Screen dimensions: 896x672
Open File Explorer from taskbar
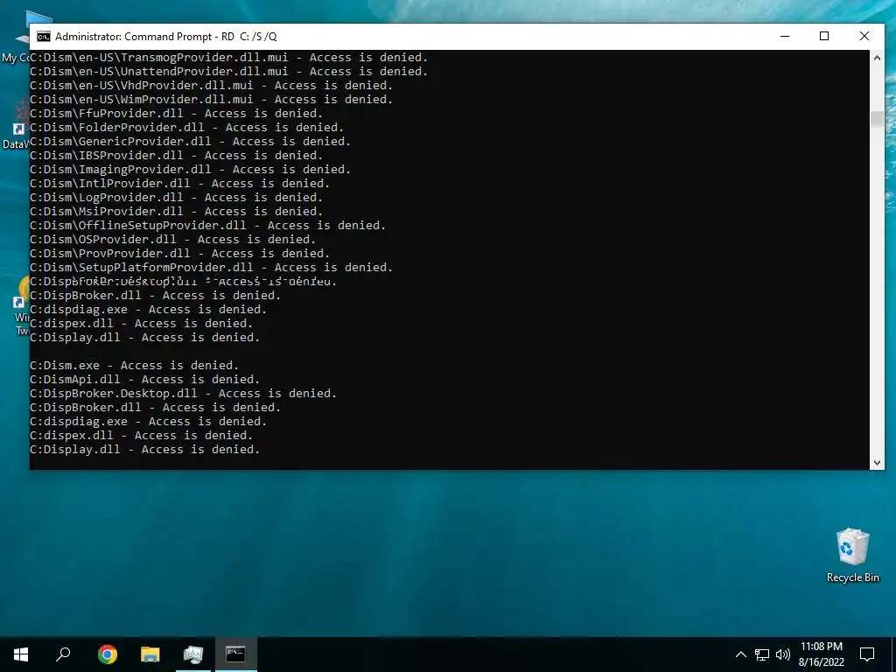pos(150,654)
